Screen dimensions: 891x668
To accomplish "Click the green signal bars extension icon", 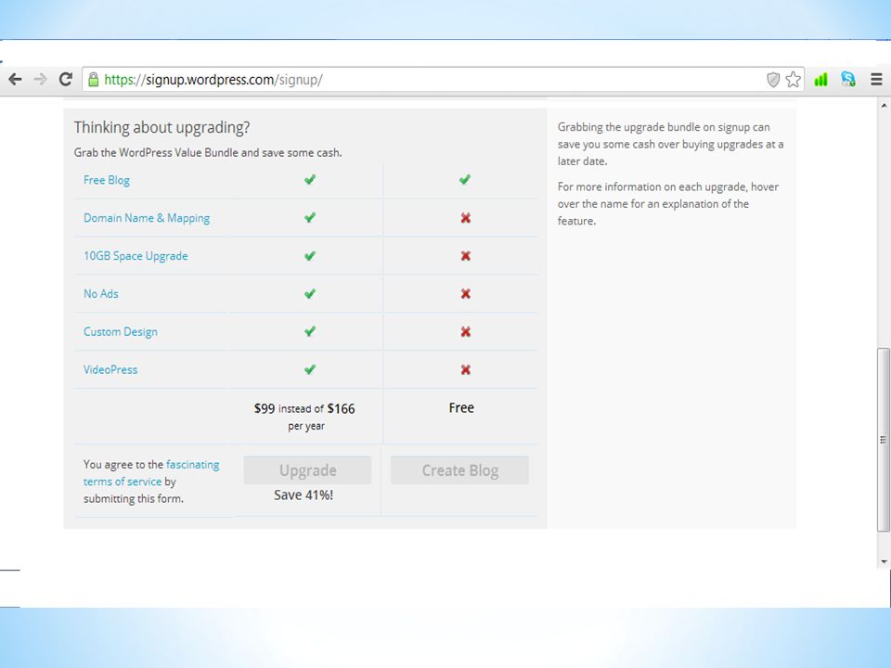I will pos(820,80).
